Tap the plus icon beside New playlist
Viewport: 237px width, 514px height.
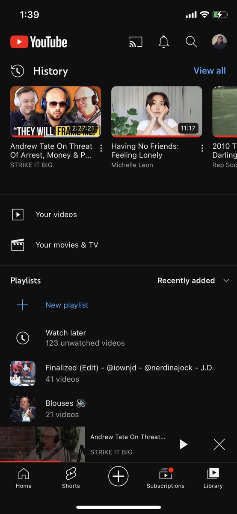[x=22, y=305]
